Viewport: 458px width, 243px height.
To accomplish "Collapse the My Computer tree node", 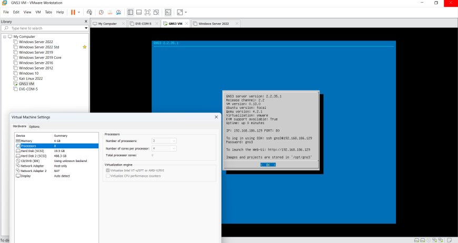I will (x=5, y=37).
